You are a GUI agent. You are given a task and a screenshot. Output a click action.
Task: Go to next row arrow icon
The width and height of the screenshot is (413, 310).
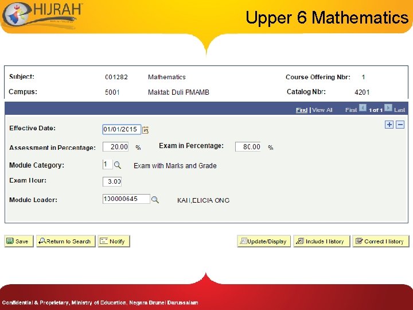(x=388, y=108)
